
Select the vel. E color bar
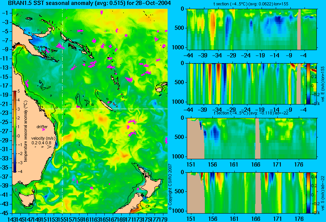pyautogui.click(x=308, y=84)
